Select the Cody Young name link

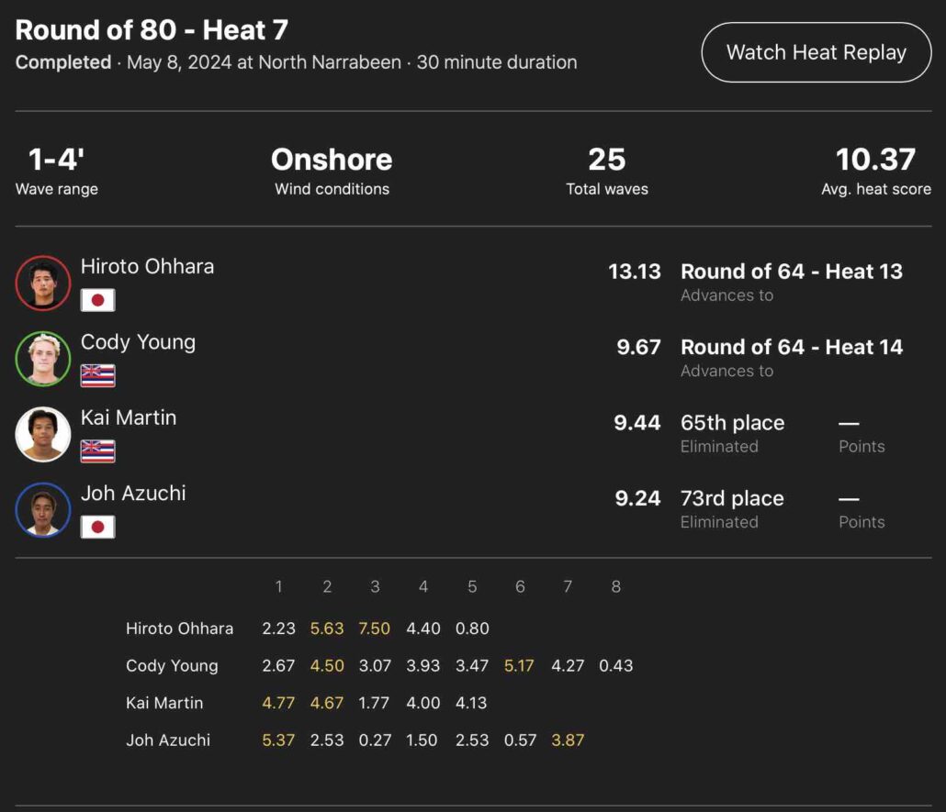click(138, 342)
